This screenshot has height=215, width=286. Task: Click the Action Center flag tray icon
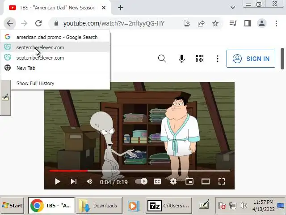click(x=222, y=206)
